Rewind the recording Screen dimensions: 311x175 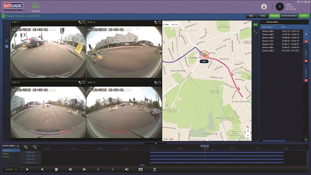(x=70, y=170)
